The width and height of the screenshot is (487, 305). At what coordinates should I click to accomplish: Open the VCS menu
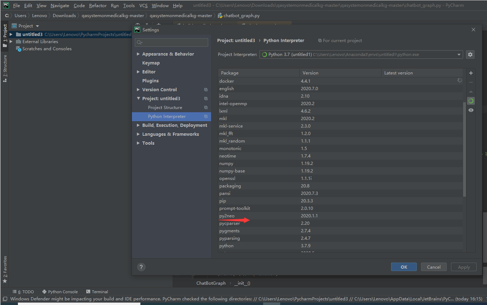[143, 6]
